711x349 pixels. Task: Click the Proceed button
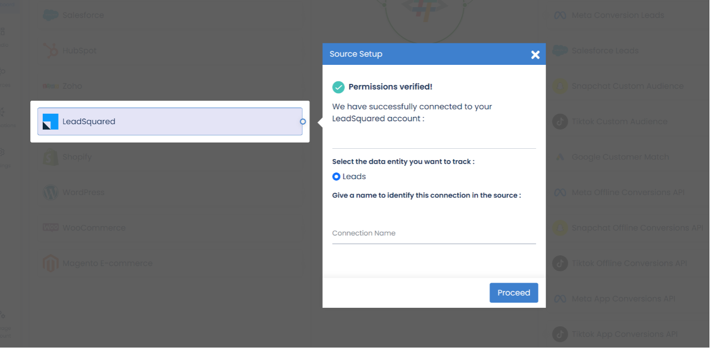tap(514, 293)
